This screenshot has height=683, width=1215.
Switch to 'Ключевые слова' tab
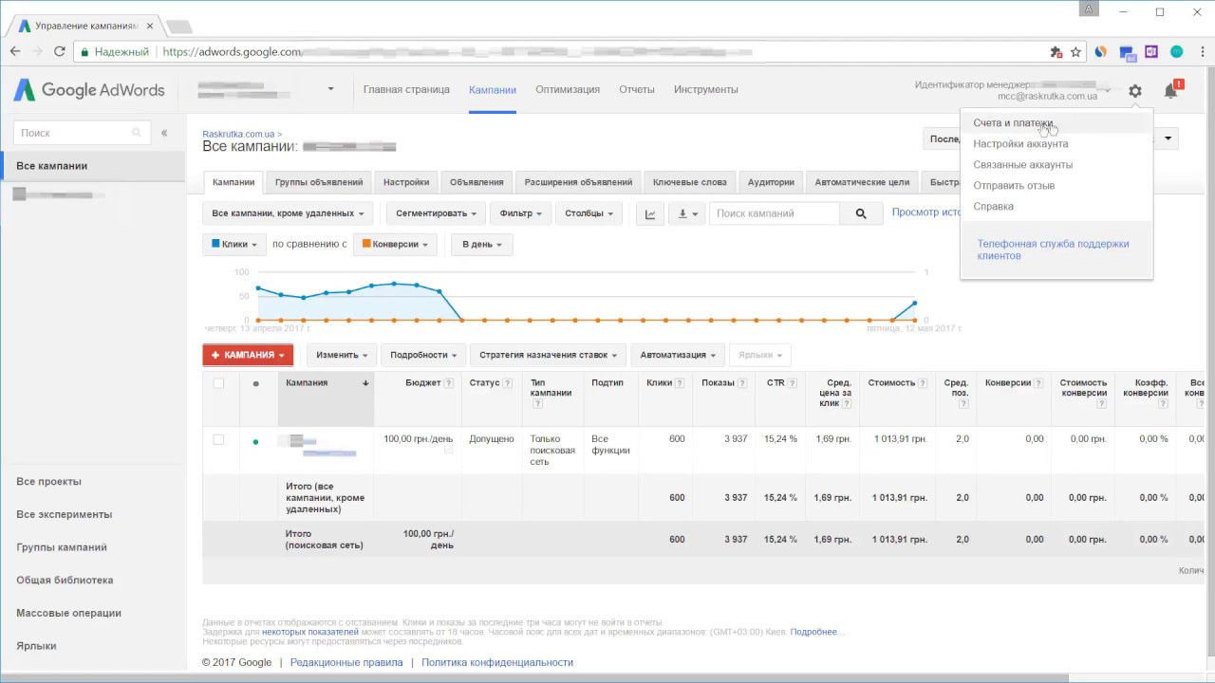[x=690, y=182]
